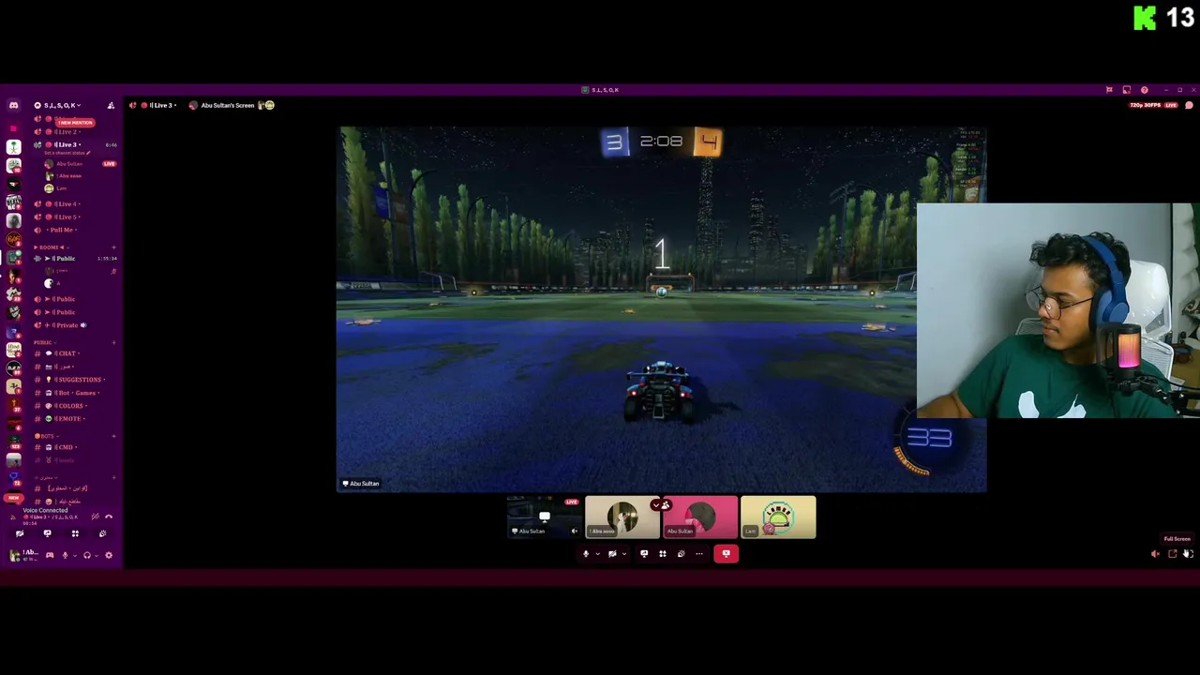This screenshot has height=675, width=1200.
Task: Mute audio on Abu Sultan stream thumbnail
Action: (574, 531)
